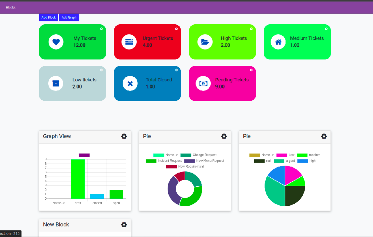Click the money icon on Pending Tickets
The image size is (373, 237).
click(x=203, y=83)
